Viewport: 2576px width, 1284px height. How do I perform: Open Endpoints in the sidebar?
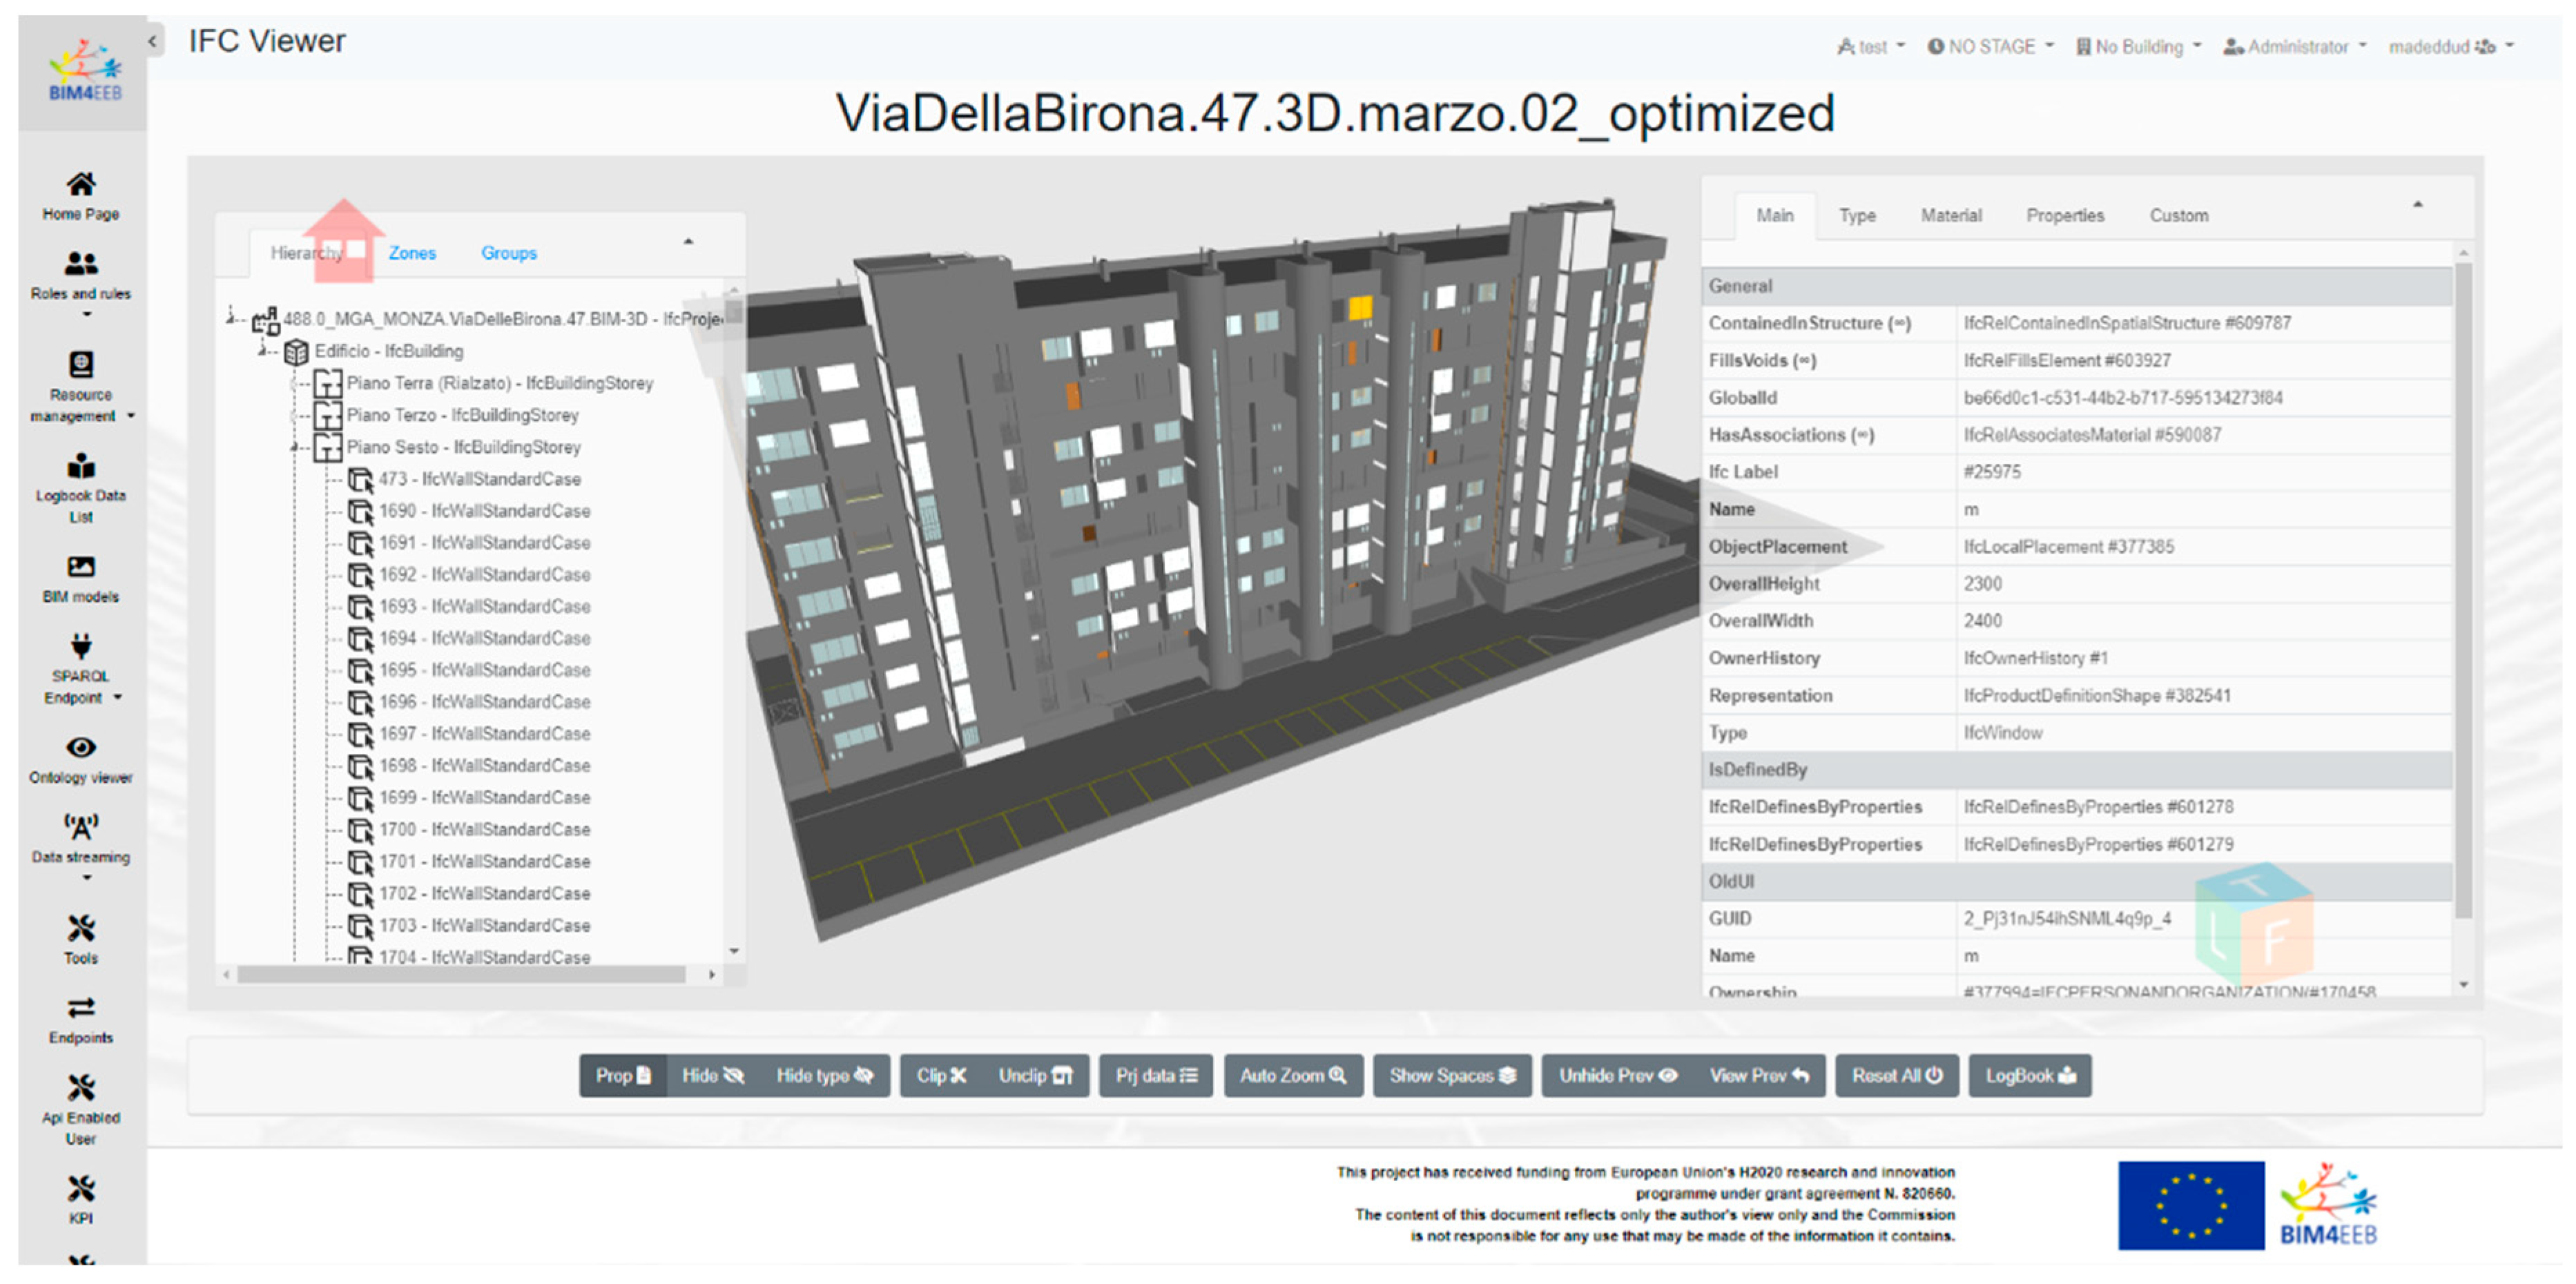pos(80,1008)
